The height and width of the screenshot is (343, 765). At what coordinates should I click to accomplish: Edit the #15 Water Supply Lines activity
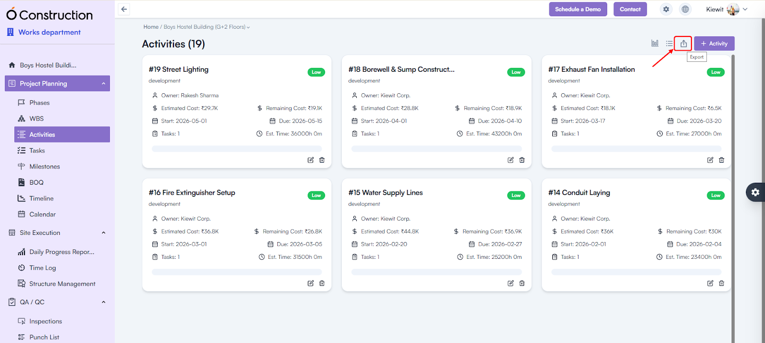tap(511, 283)
